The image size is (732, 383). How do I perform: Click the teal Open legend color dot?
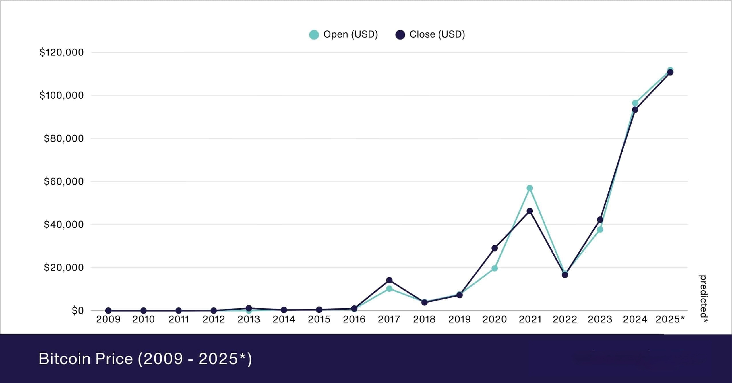[x=314, y=35]
